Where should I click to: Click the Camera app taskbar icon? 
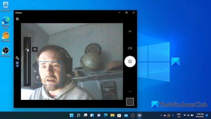point(139,115)
